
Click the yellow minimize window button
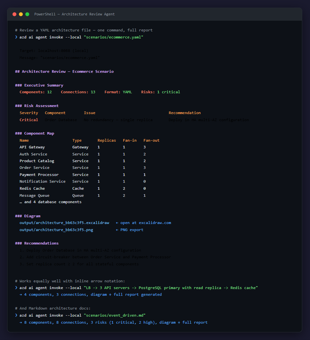(21, 14)
